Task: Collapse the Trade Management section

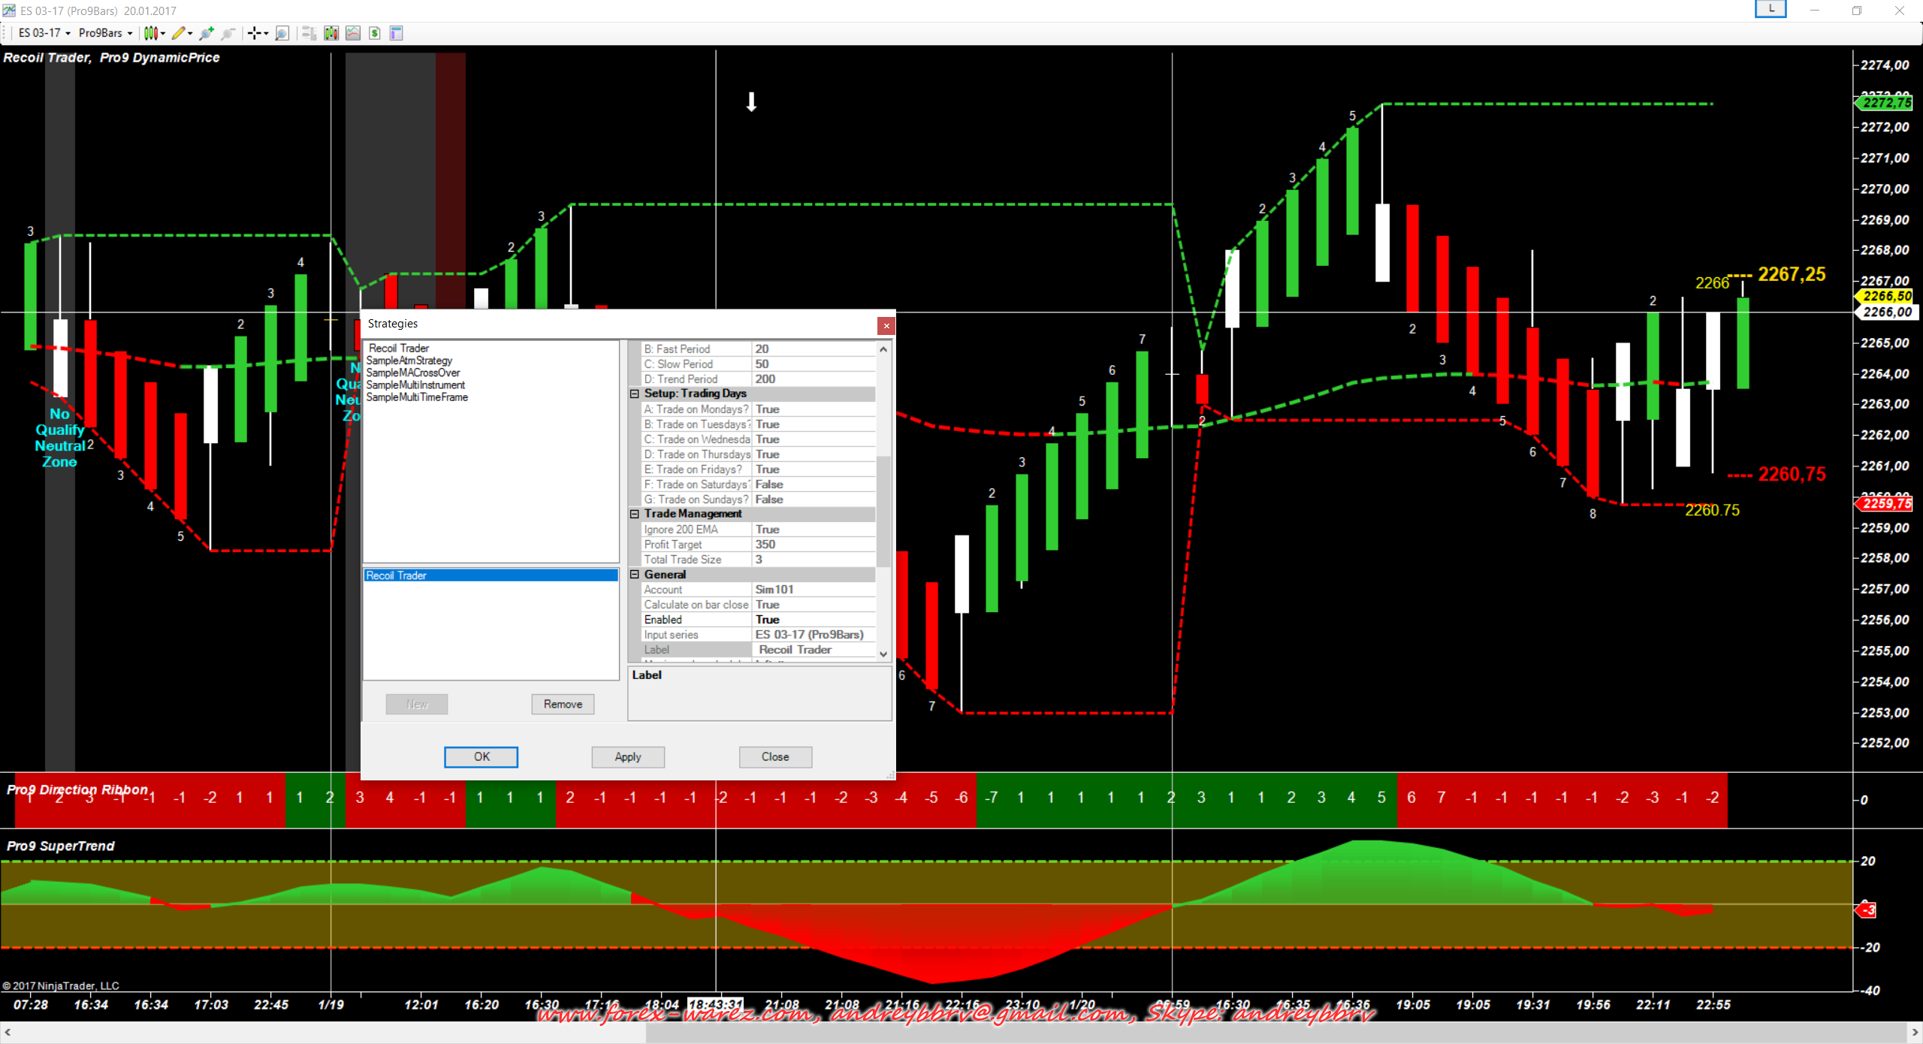Action: [635, 514]
